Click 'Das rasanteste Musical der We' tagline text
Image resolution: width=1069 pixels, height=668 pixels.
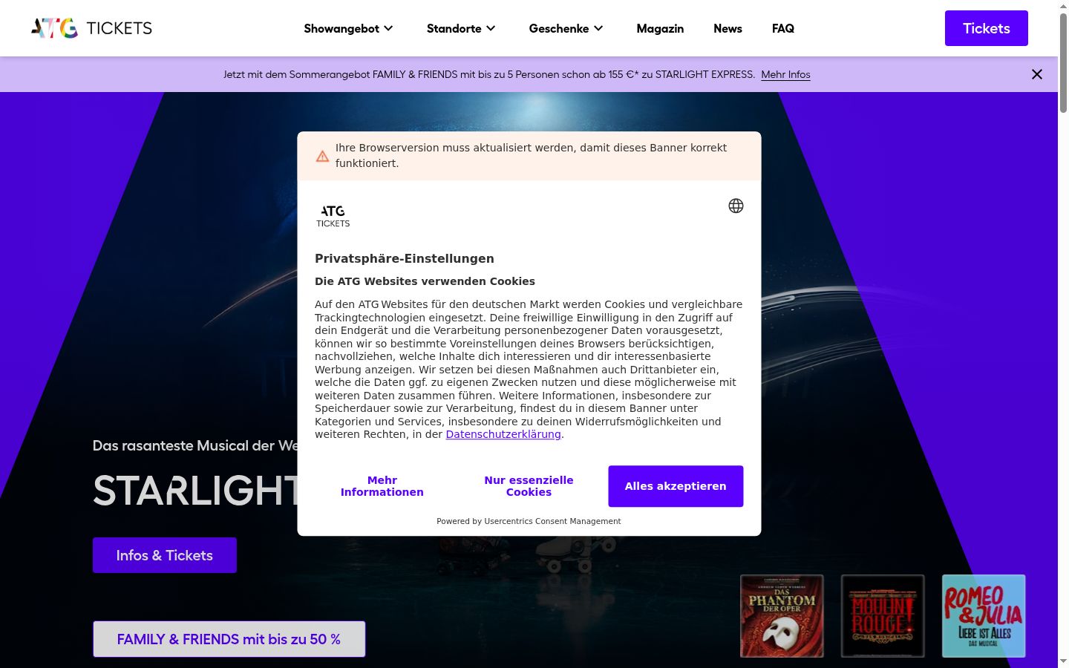[195, 445]
